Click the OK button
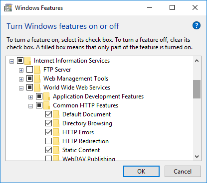The height and width of the screenshot is (183, 207). coord(141,172)
